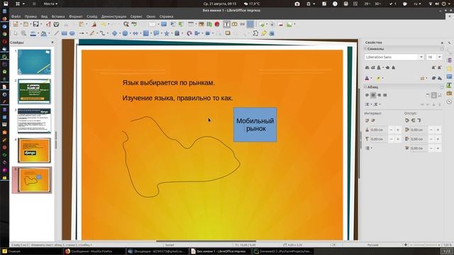The image size is (454, 255).
Task: Insert a star shape
Action: point(166,33)
